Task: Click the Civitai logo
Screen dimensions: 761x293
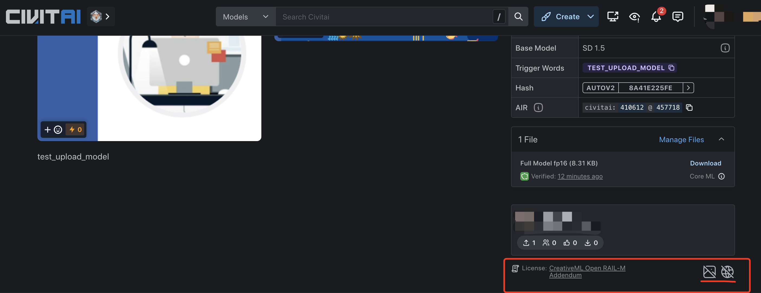Action: [x=43, y=17]
